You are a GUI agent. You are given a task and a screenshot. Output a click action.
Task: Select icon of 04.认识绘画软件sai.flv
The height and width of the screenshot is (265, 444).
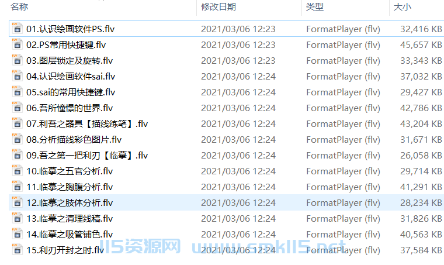tap(17, 76)
